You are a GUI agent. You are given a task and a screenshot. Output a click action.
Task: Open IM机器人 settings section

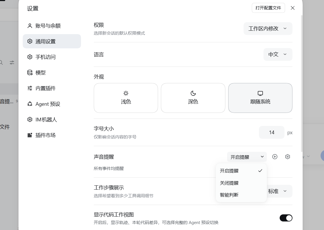pos(52,119)
